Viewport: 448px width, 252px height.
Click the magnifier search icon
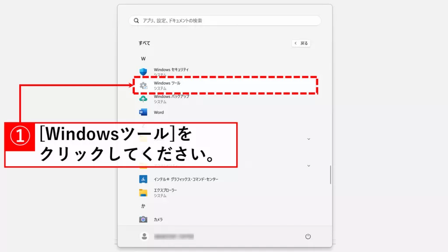[x=136, y=21]
